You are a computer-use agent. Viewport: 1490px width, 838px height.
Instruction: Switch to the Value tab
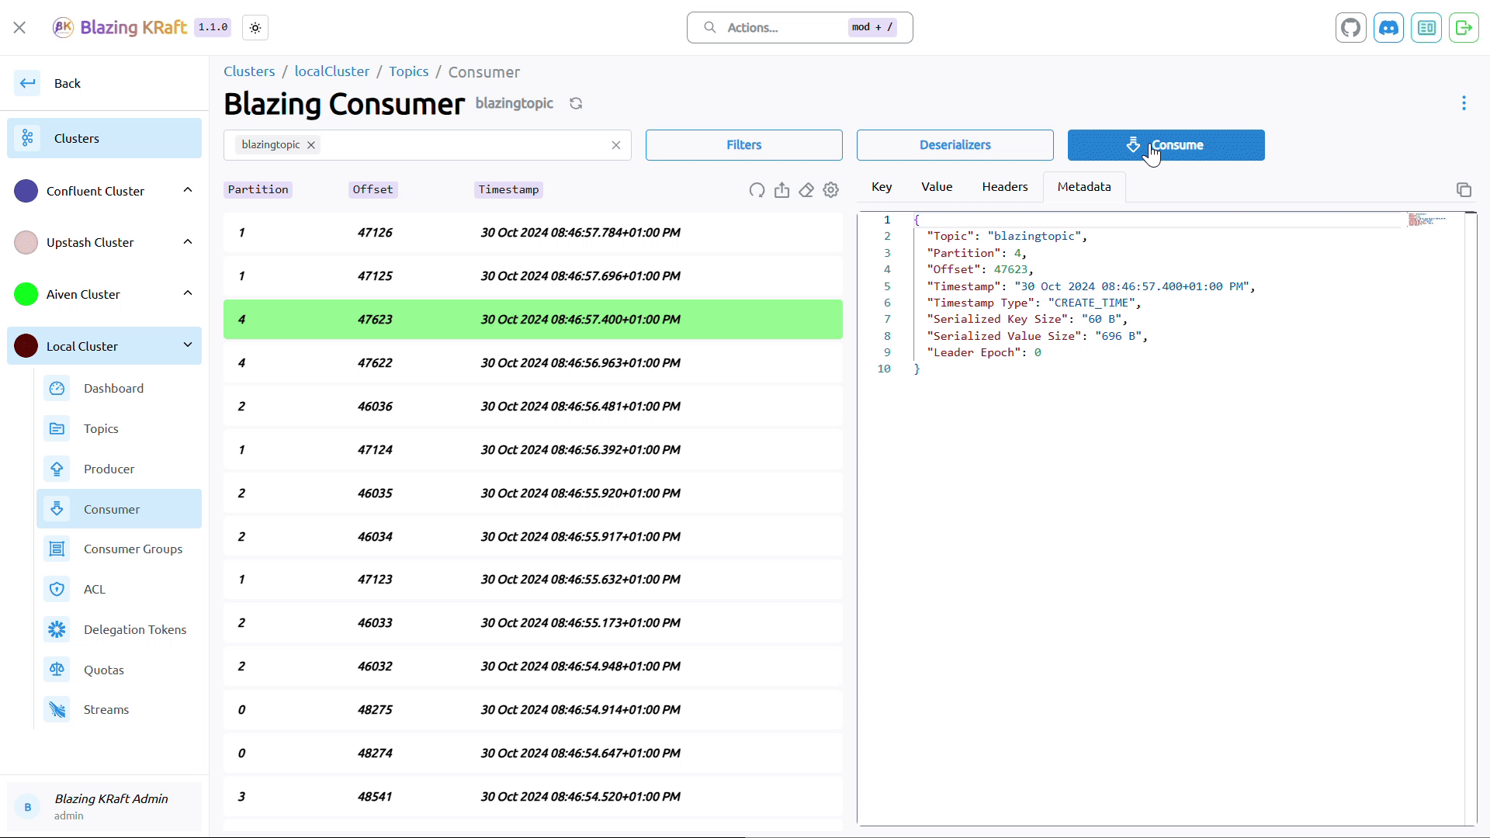tap(937, 187)
